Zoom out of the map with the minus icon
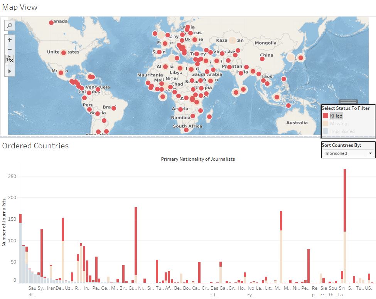The image size is (376, 299). click(9, 49)
